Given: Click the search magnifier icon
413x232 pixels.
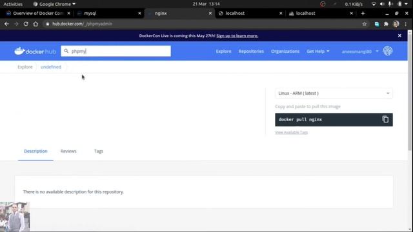Looking at the screenshot, I should click(x=66, y=51).
